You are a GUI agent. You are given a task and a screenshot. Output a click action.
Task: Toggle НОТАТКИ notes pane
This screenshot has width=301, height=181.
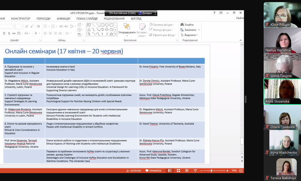(x=134, y=171)
